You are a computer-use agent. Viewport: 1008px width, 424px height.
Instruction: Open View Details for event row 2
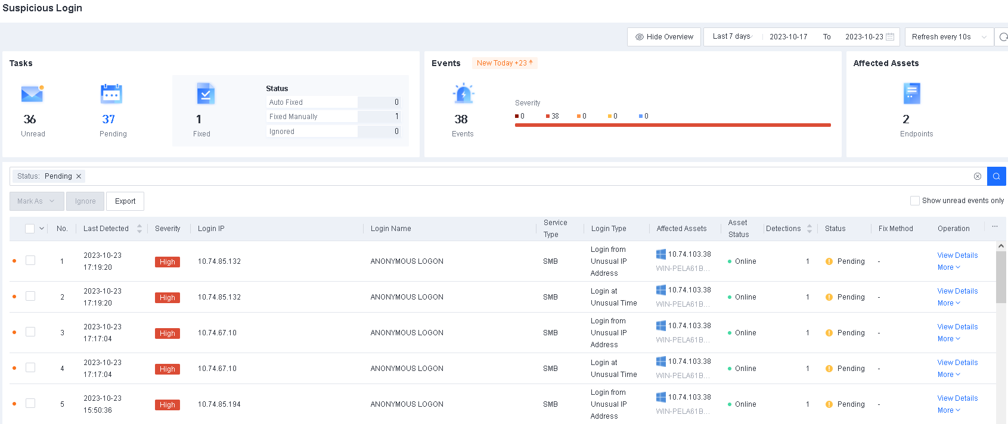pos(957,291)
